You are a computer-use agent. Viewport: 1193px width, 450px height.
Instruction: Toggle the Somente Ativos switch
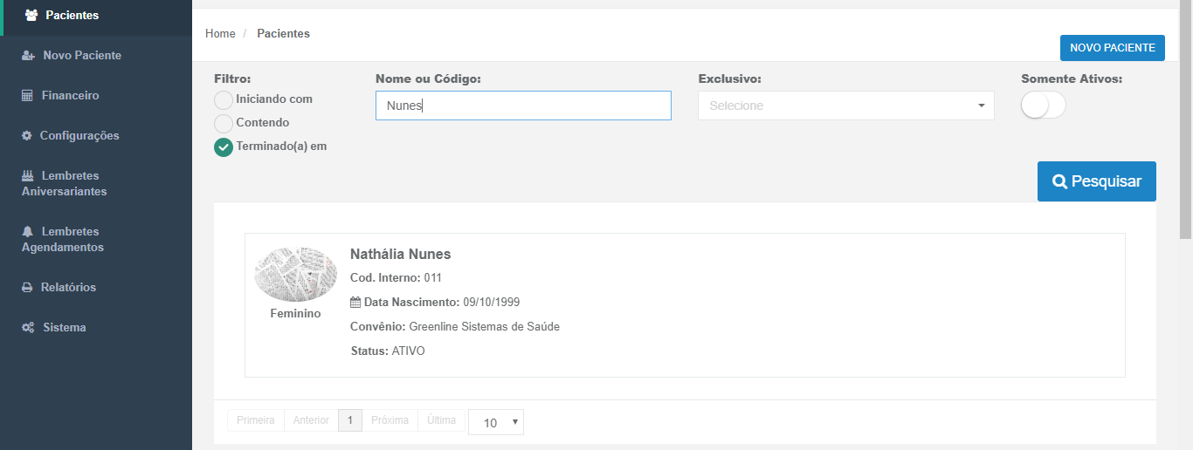pyautogui.click(x=1043, y=106)
